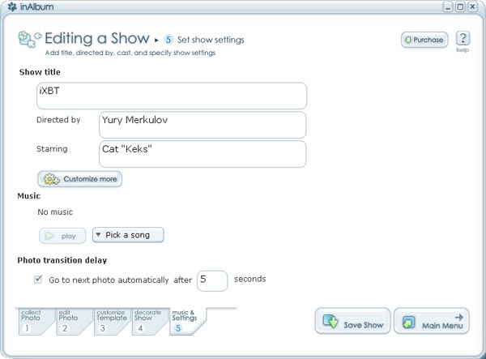Image resolution: width=486 pixels, height=359 pixels.
Task: Close the inAlbum window
Action: point(472,6)
